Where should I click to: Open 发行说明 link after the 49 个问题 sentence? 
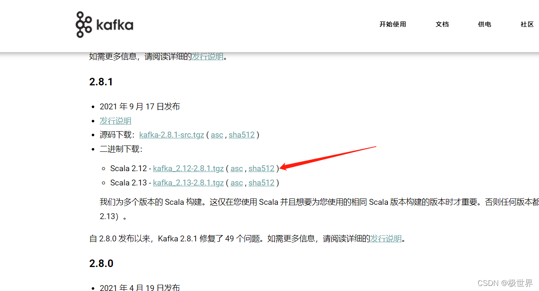[386, 239]
